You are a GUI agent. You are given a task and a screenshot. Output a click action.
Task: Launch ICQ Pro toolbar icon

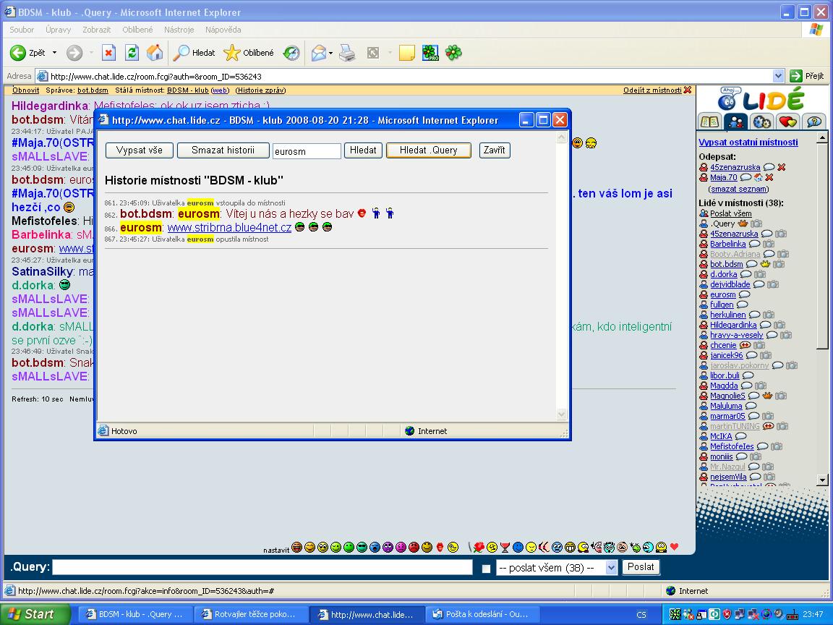tap(430, 53)
